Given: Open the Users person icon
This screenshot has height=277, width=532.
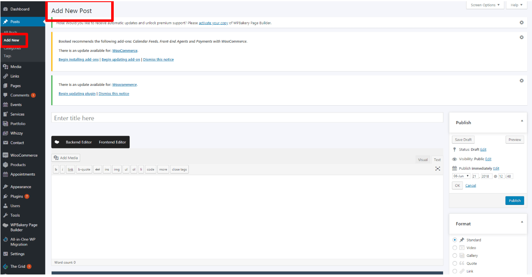Looking at the screenshot, I should click(5, 206).
